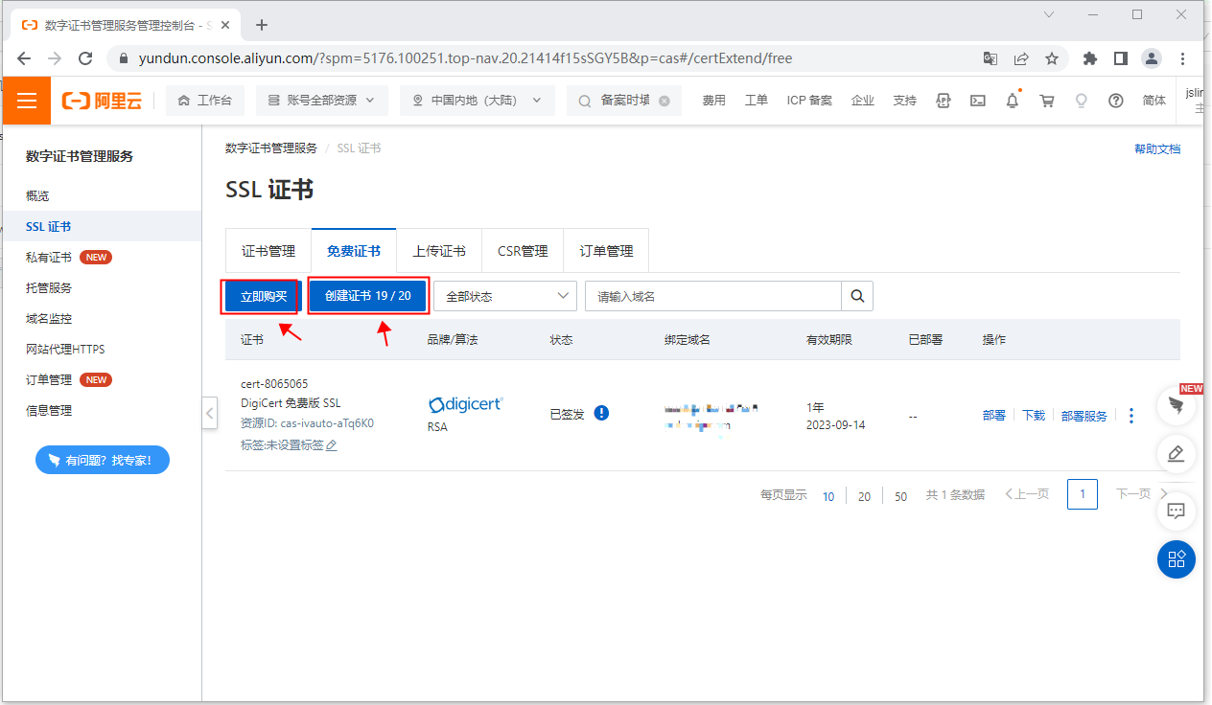The height and width of the screenshot is (705, 1212).
Task: Switch to the 证书管理 tab
Action: point(268,251)
